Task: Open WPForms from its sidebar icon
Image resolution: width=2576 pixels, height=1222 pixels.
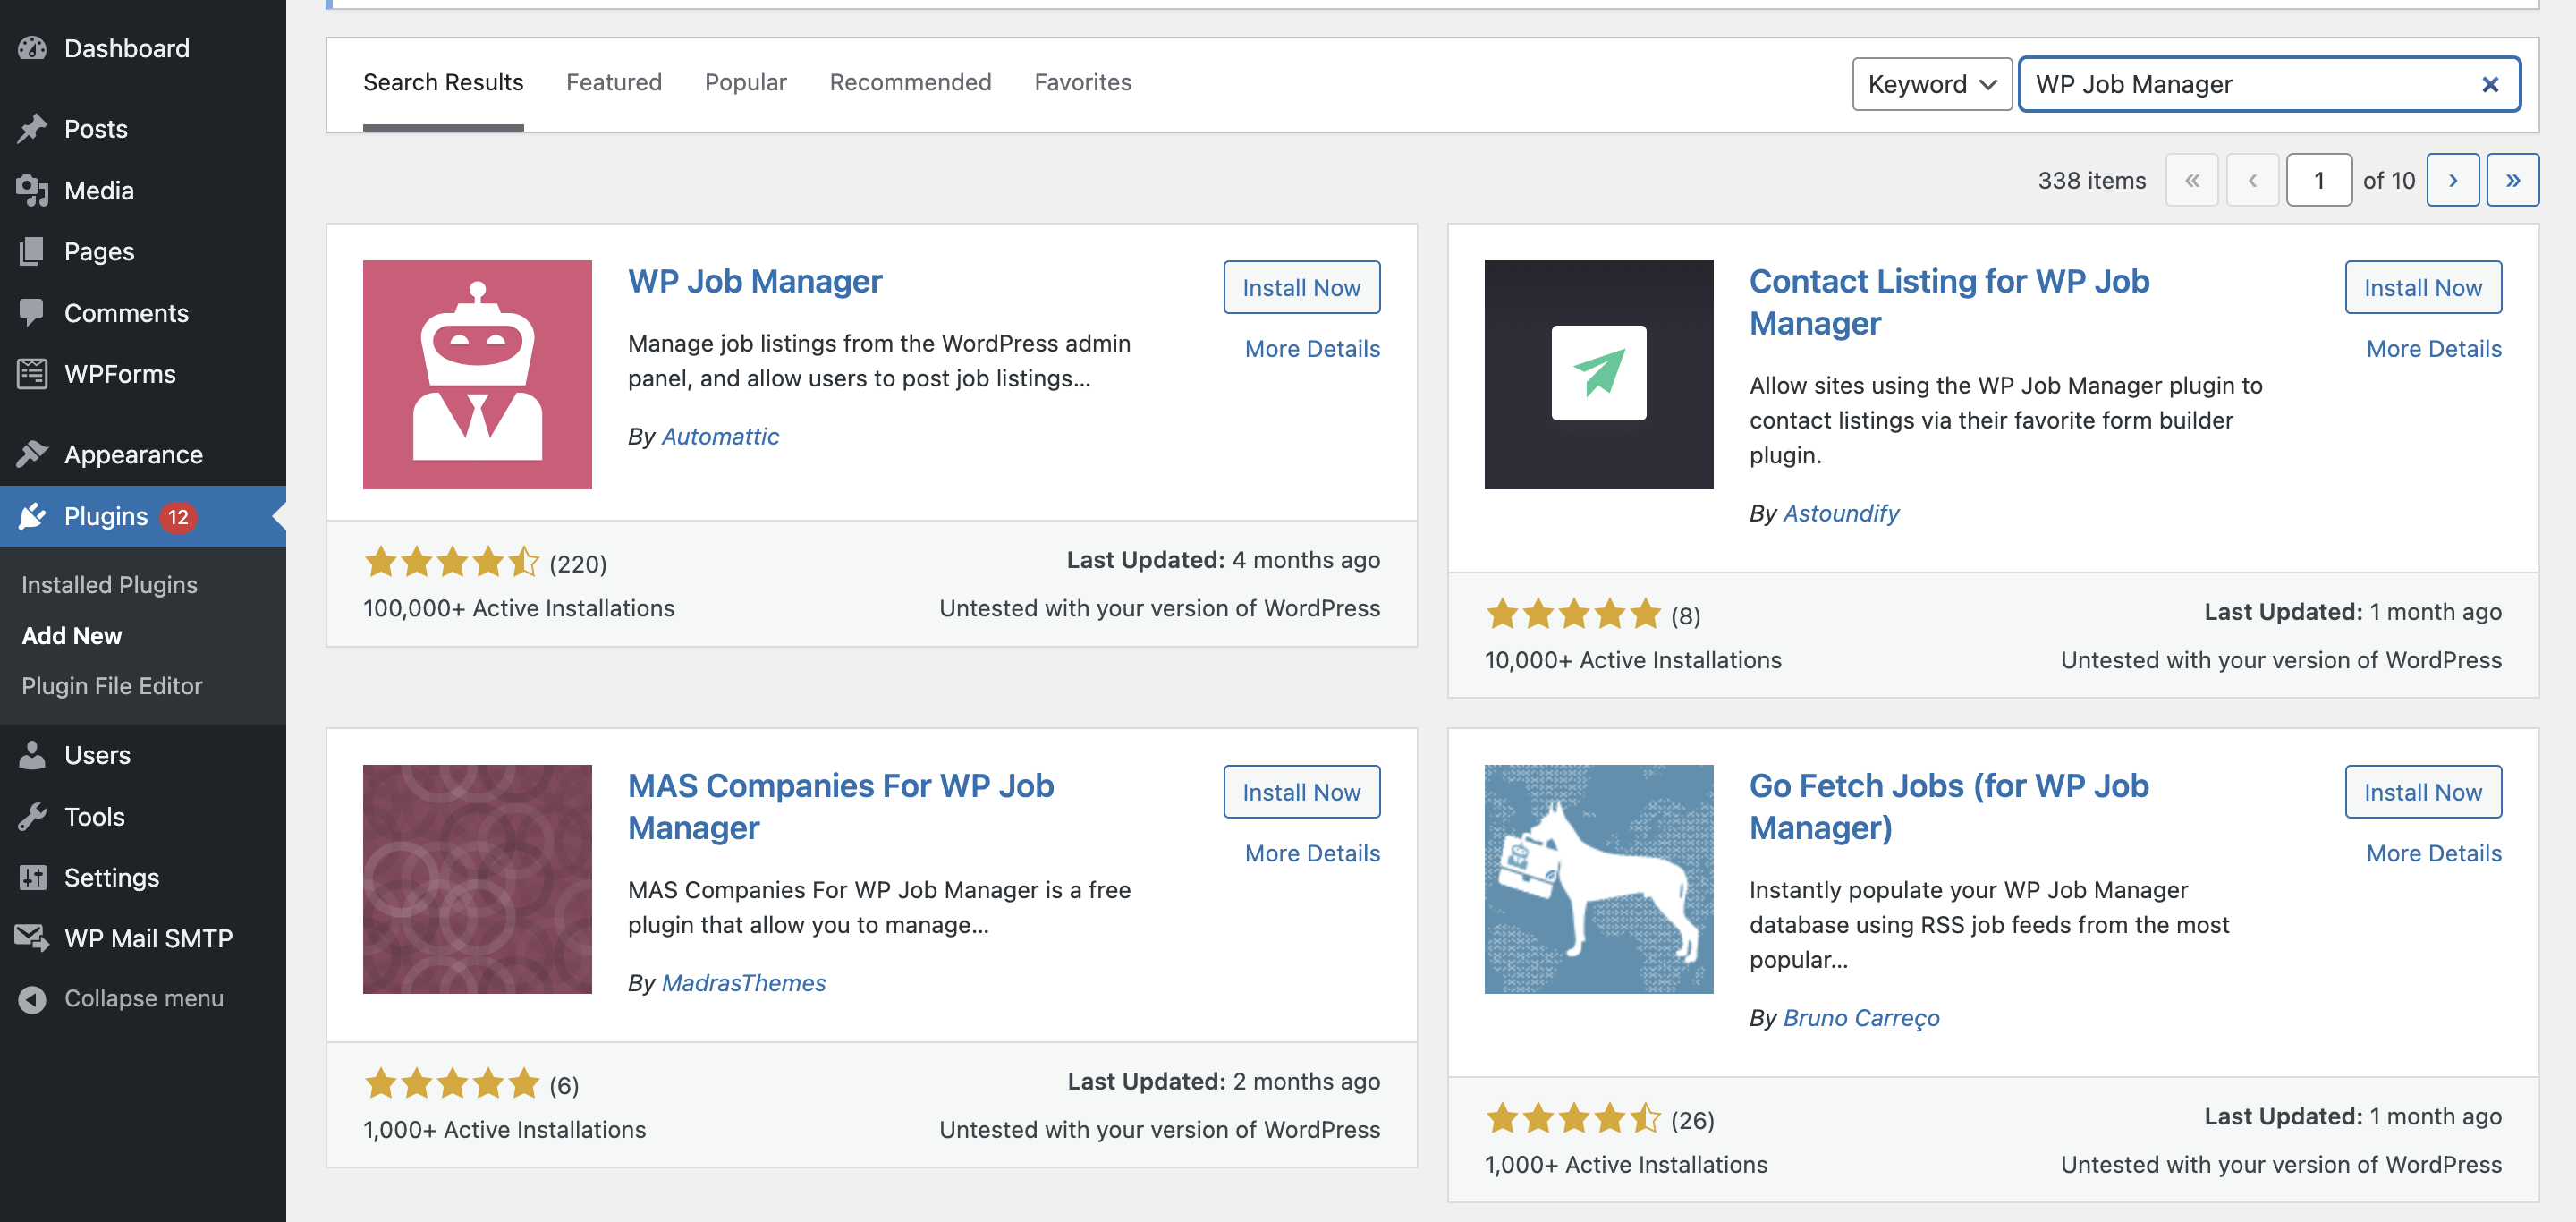Action: 31,373
